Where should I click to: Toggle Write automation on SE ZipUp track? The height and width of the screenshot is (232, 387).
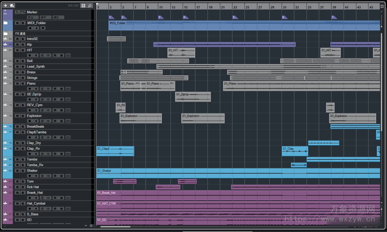coord(61,100)
